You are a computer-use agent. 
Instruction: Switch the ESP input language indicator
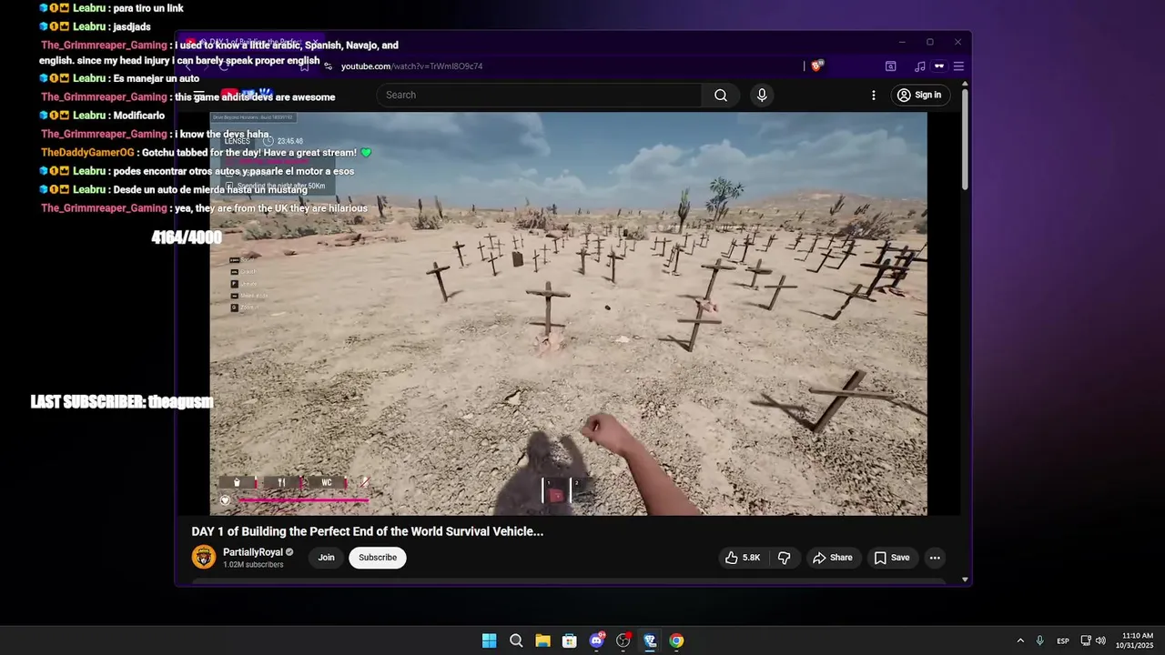pos(1063,640)
